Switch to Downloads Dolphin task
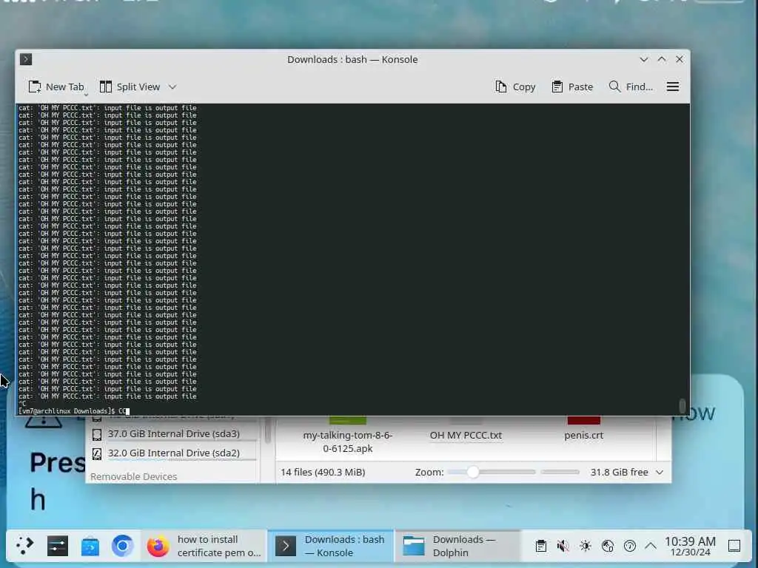The image size is (758, 568). point(457,546)
